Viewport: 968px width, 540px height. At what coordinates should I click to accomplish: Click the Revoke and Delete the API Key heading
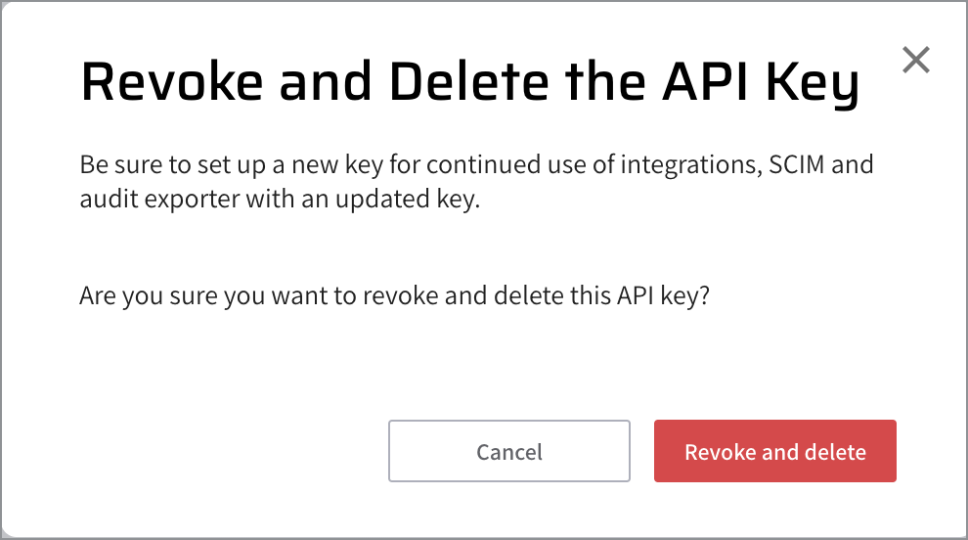point(469,84)
